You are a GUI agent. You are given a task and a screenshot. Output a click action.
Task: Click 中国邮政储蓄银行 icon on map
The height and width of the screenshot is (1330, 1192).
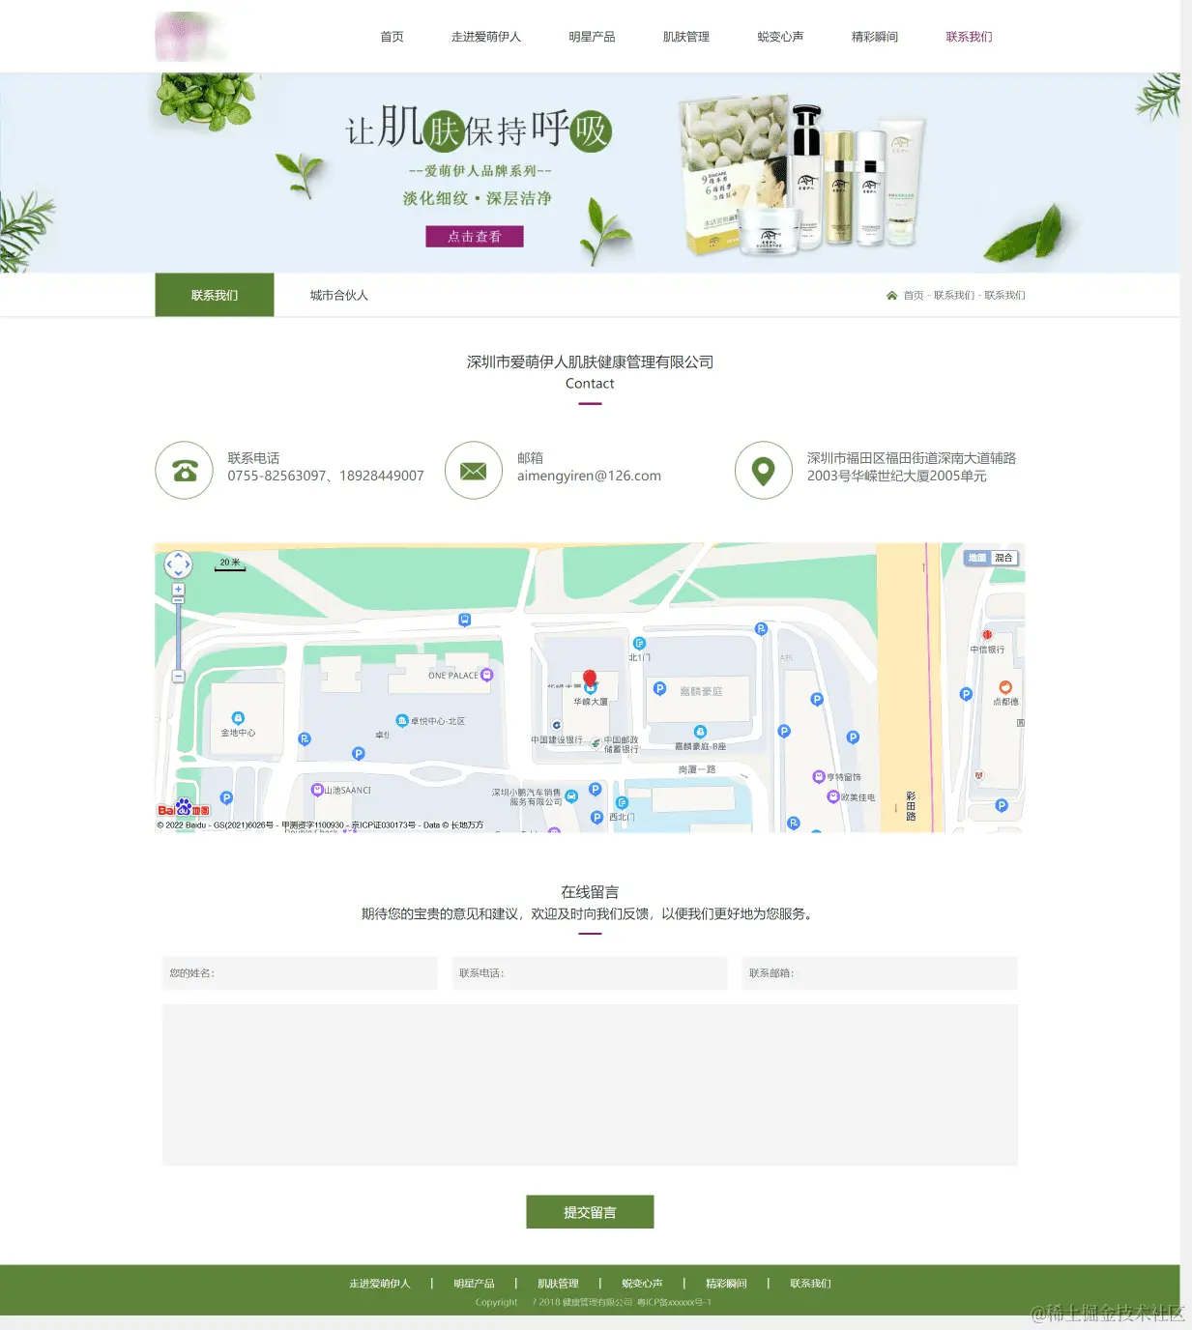(x=596, y=743)
